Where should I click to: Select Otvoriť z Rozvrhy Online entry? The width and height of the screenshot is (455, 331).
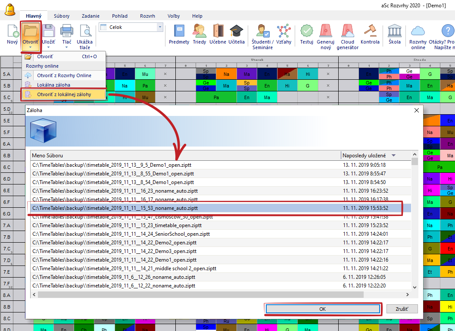64,75
